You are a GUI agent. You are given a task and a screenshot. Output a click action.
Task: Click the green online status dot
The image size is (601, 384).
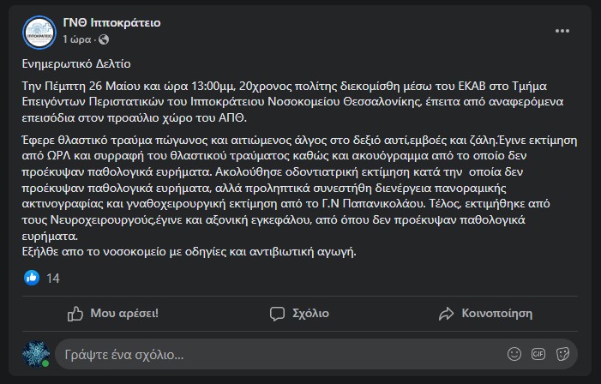[x=45, y=363]
